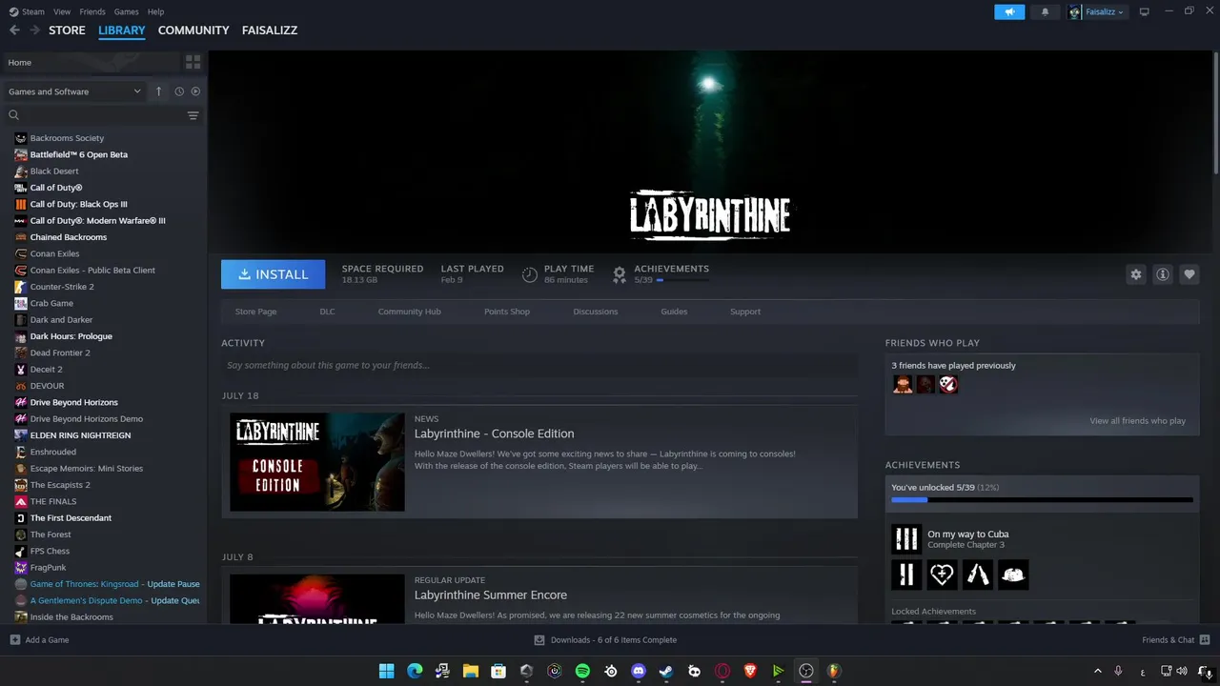Open the Steam announcements megaphone button

point(1009,12)
